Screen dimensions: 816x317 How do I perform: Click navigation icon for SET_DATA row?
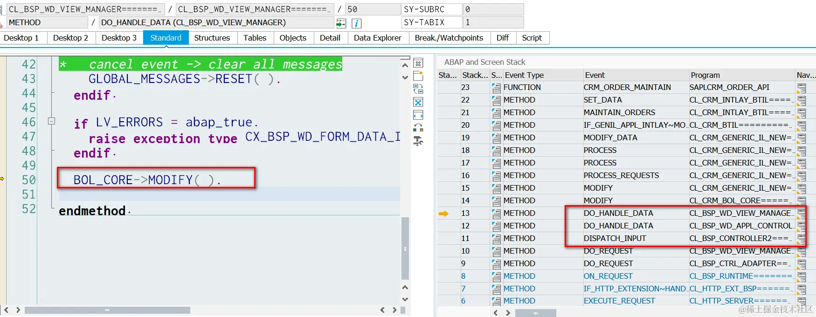coord(802,100)
